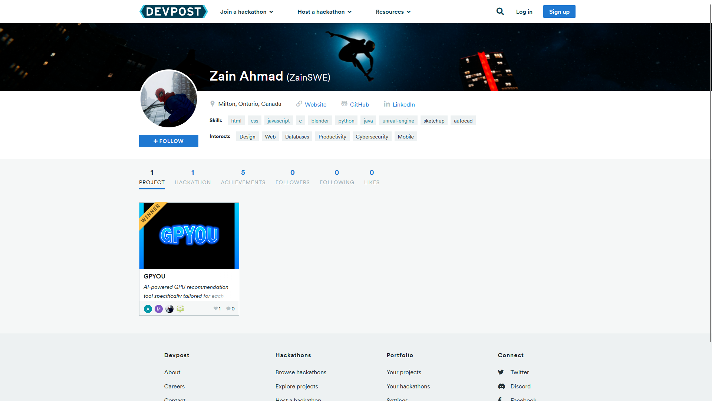Click the search magnifier icon

coord(500,12)
